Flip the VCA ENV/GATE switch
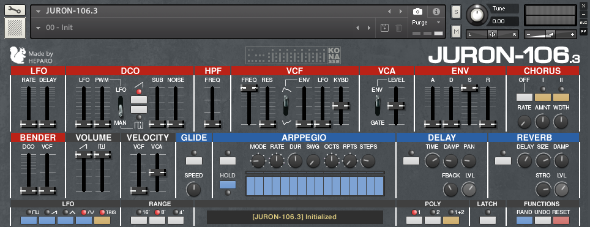The height and width of the screenshot is (227, 590). (x=378, y=105)
